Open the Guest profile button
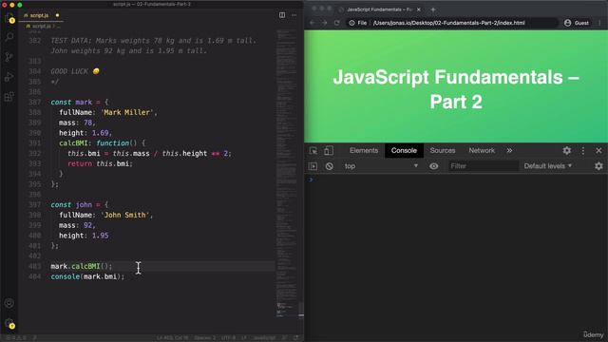 (577, 23)
